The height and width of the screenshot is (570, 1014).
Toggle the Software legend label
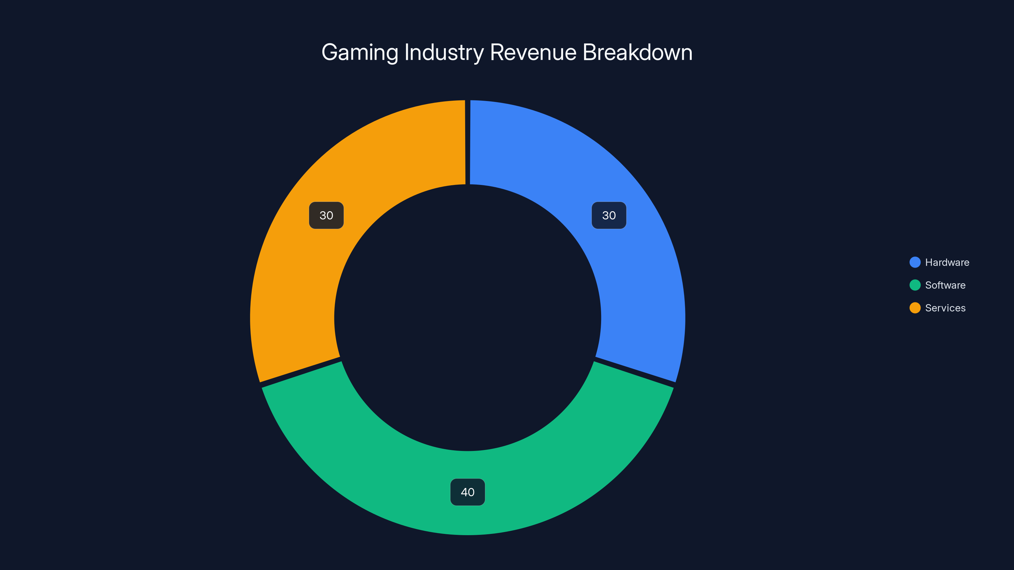(x=945, y=285)
